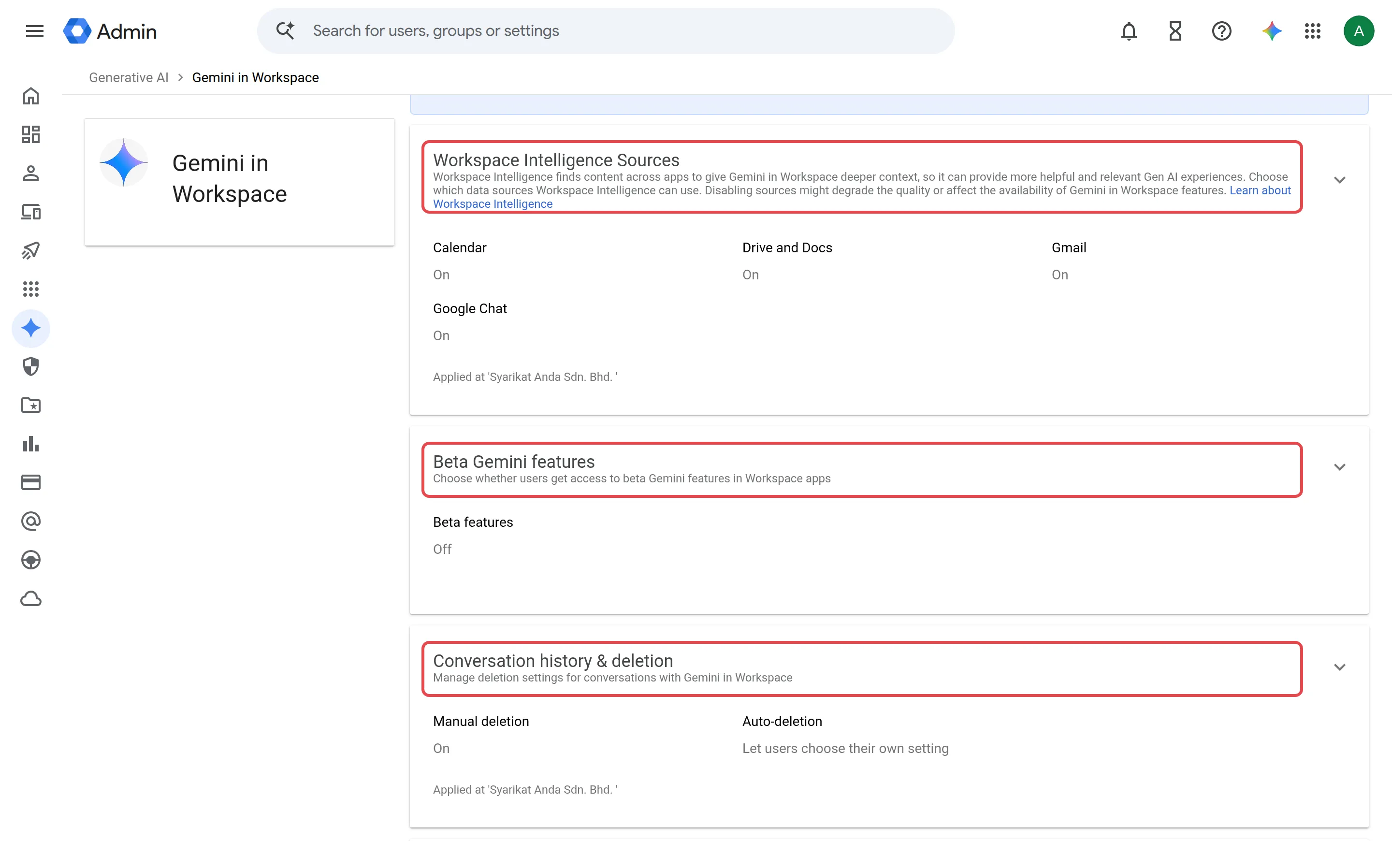The image size is (1392, 841).
Task: Open the account avatar labeled A
Action: 1358,31
